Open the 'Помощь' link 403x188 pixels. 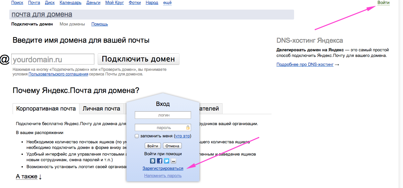(x=100, y=24)
